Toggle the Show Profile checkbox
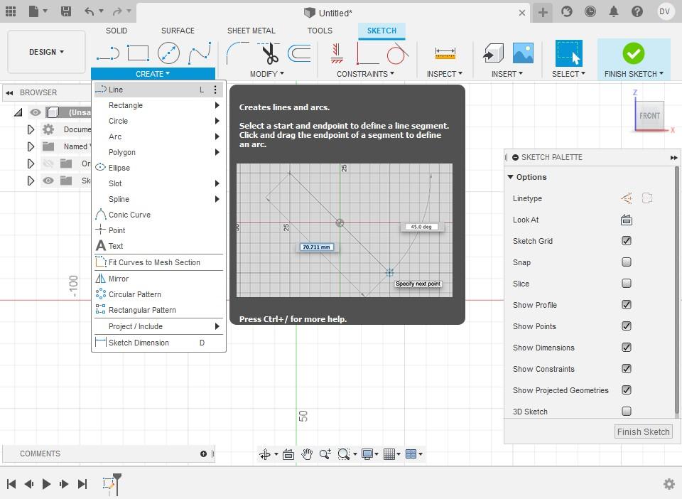This screenshot has height=499, width=682. pos(627,304)
